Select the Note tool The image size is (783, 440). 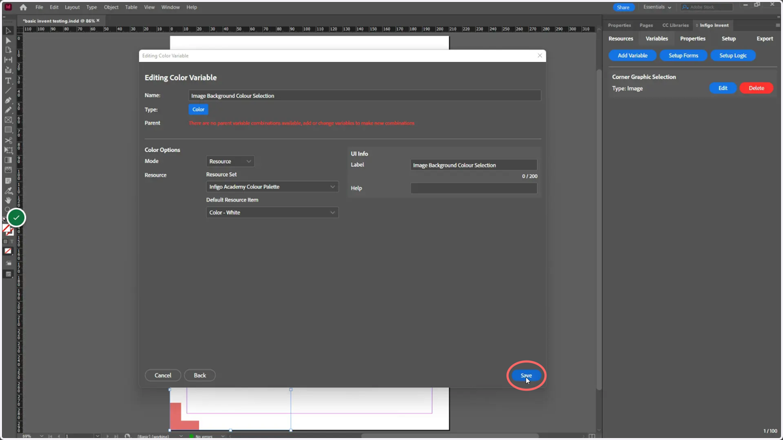coord(8,181)
